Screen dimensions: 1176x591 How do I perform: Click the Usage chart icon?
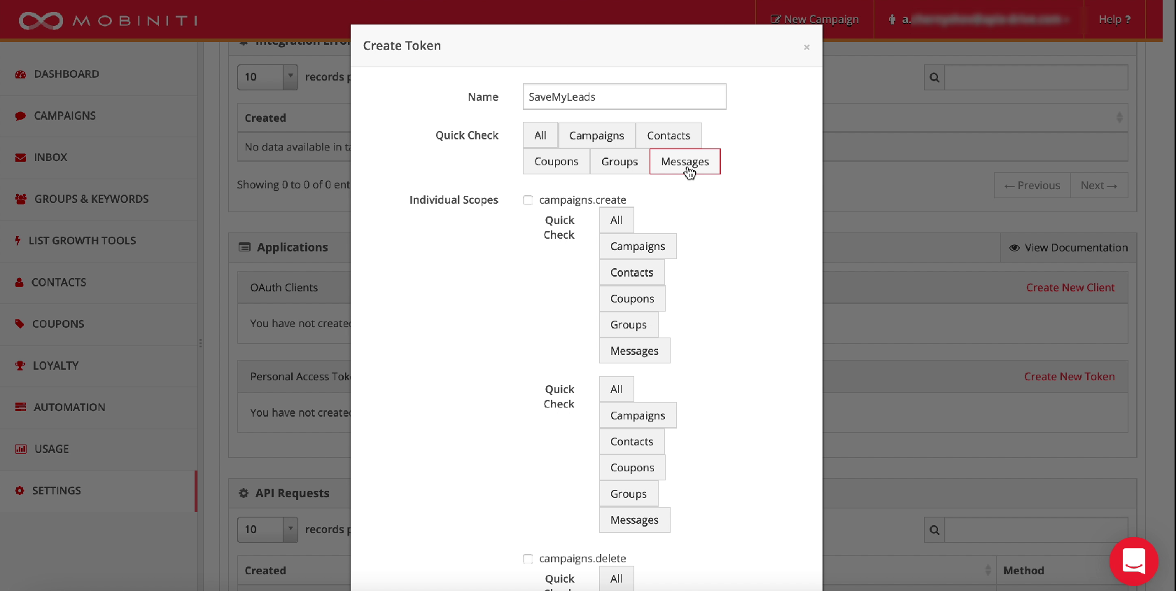(x=21, y=449)
